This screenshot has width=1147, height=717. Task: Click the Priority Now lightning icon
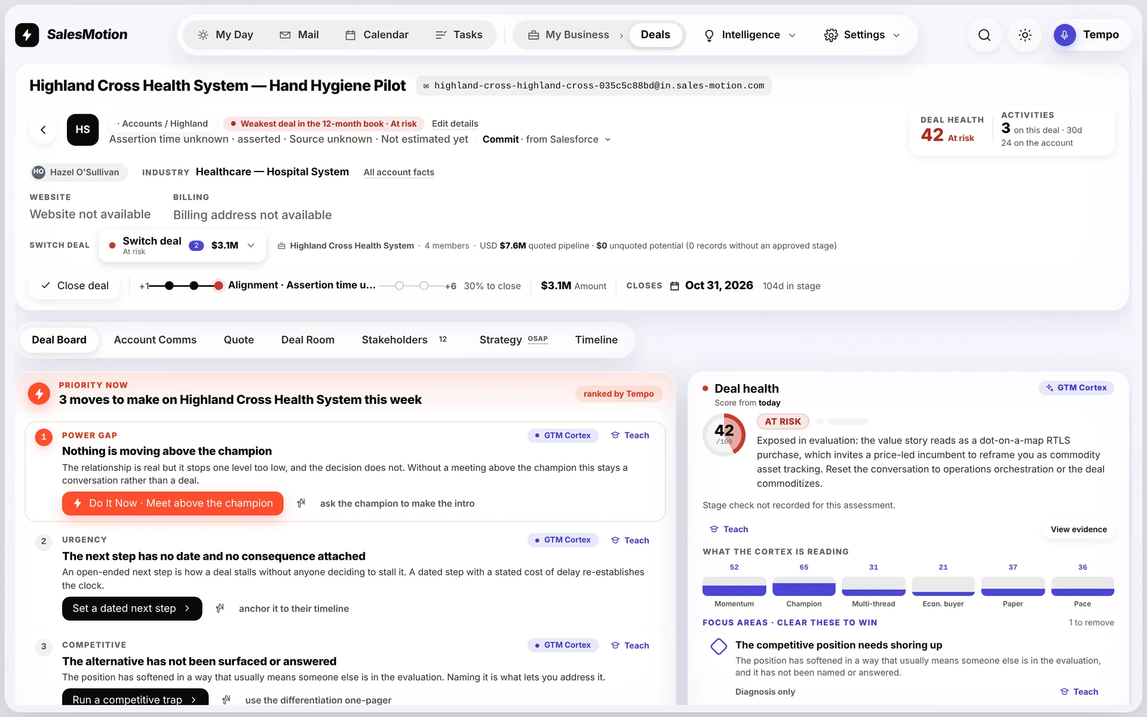click(39, 393)
